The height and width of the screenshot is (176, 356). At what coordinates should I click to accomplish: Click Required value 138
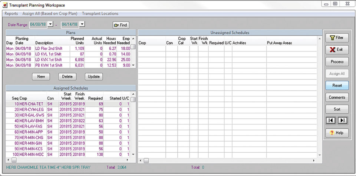click(x=100, y=155)
